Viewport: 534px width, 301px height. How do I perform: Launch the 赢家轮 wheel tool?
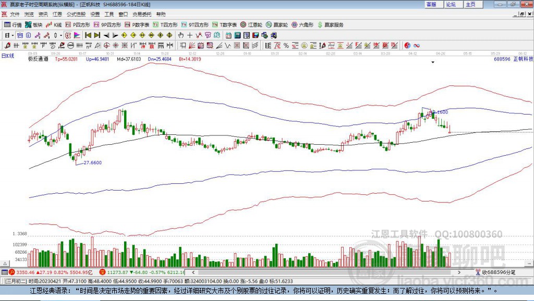pyautogui.click(x=276, y=25)
